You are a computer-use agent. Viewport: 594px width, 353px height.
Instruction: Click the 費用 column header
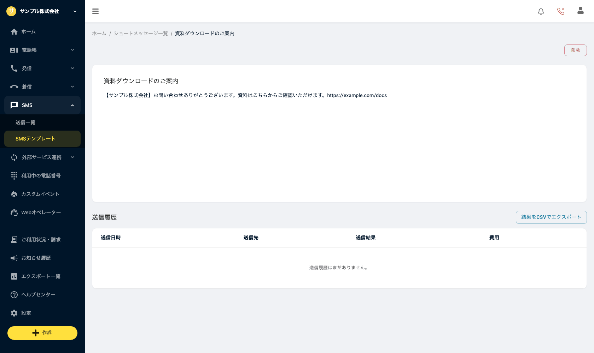point(494,238)
